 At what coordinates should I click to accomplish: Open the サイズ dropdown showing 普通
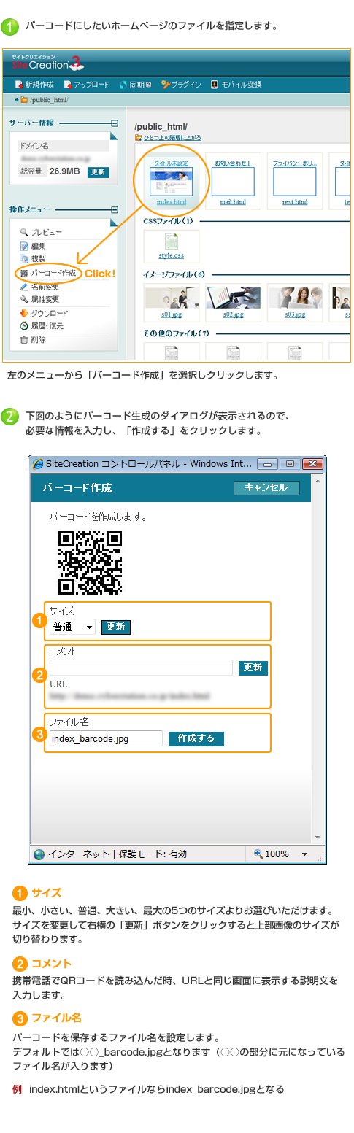pos(72,627)
